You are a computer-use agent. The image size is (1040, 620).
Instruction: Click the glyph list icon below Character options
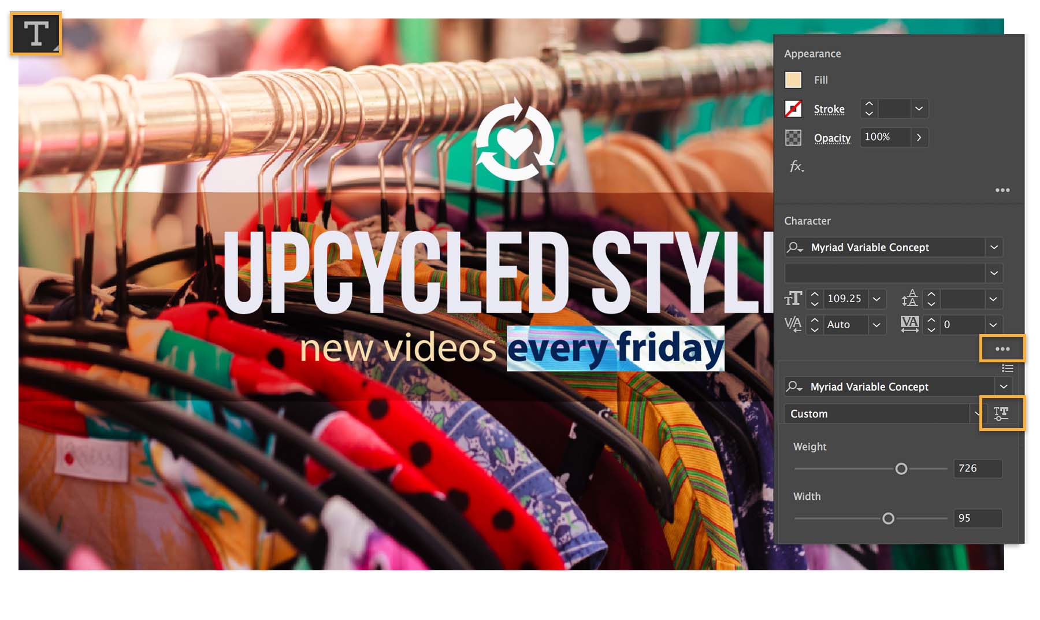[1008, 368]
